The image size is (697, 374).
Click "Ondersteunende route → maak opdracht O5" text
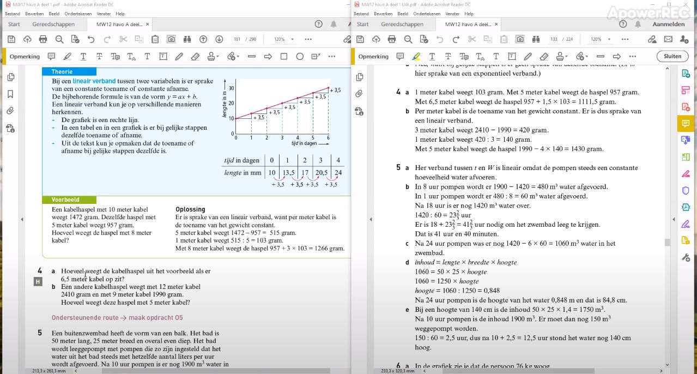click(x=117, y=318)
